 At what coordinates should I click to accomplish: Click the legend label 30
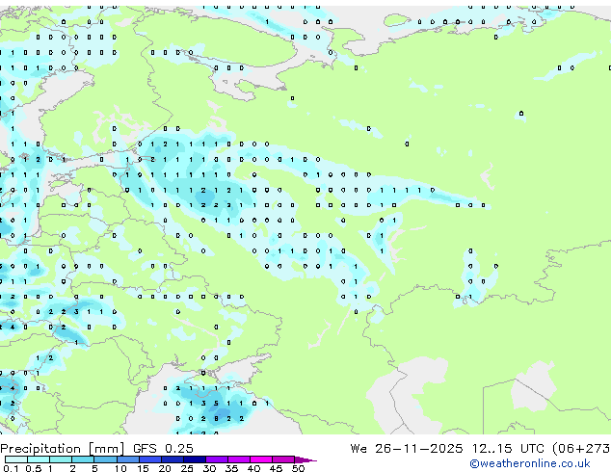point(209,468)
